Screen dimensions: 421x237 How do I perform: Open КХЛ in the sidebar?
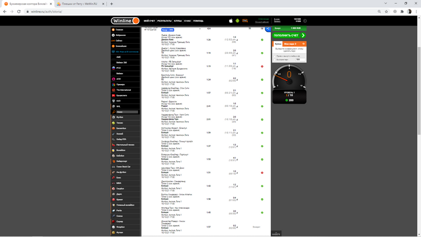125,101
